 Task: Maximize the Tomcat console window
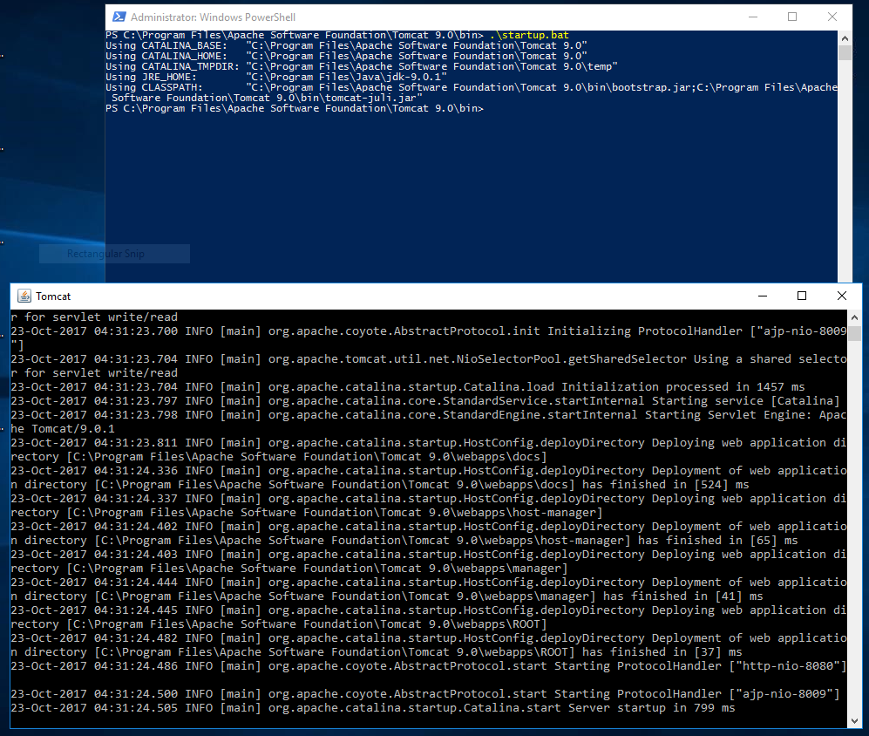tap(801, 296)
